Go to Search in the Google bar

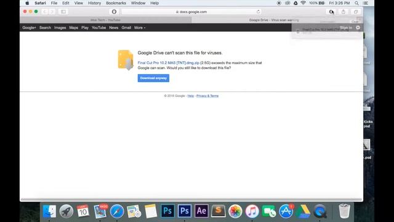tap(45, 28)
